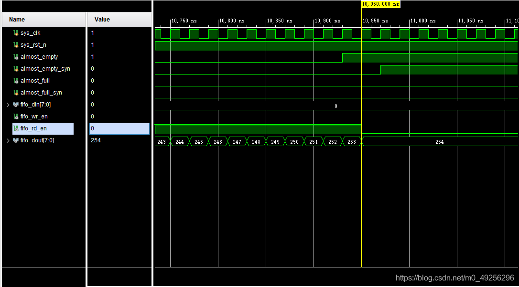Click the fifo_dout waveform segment 249

275,141
